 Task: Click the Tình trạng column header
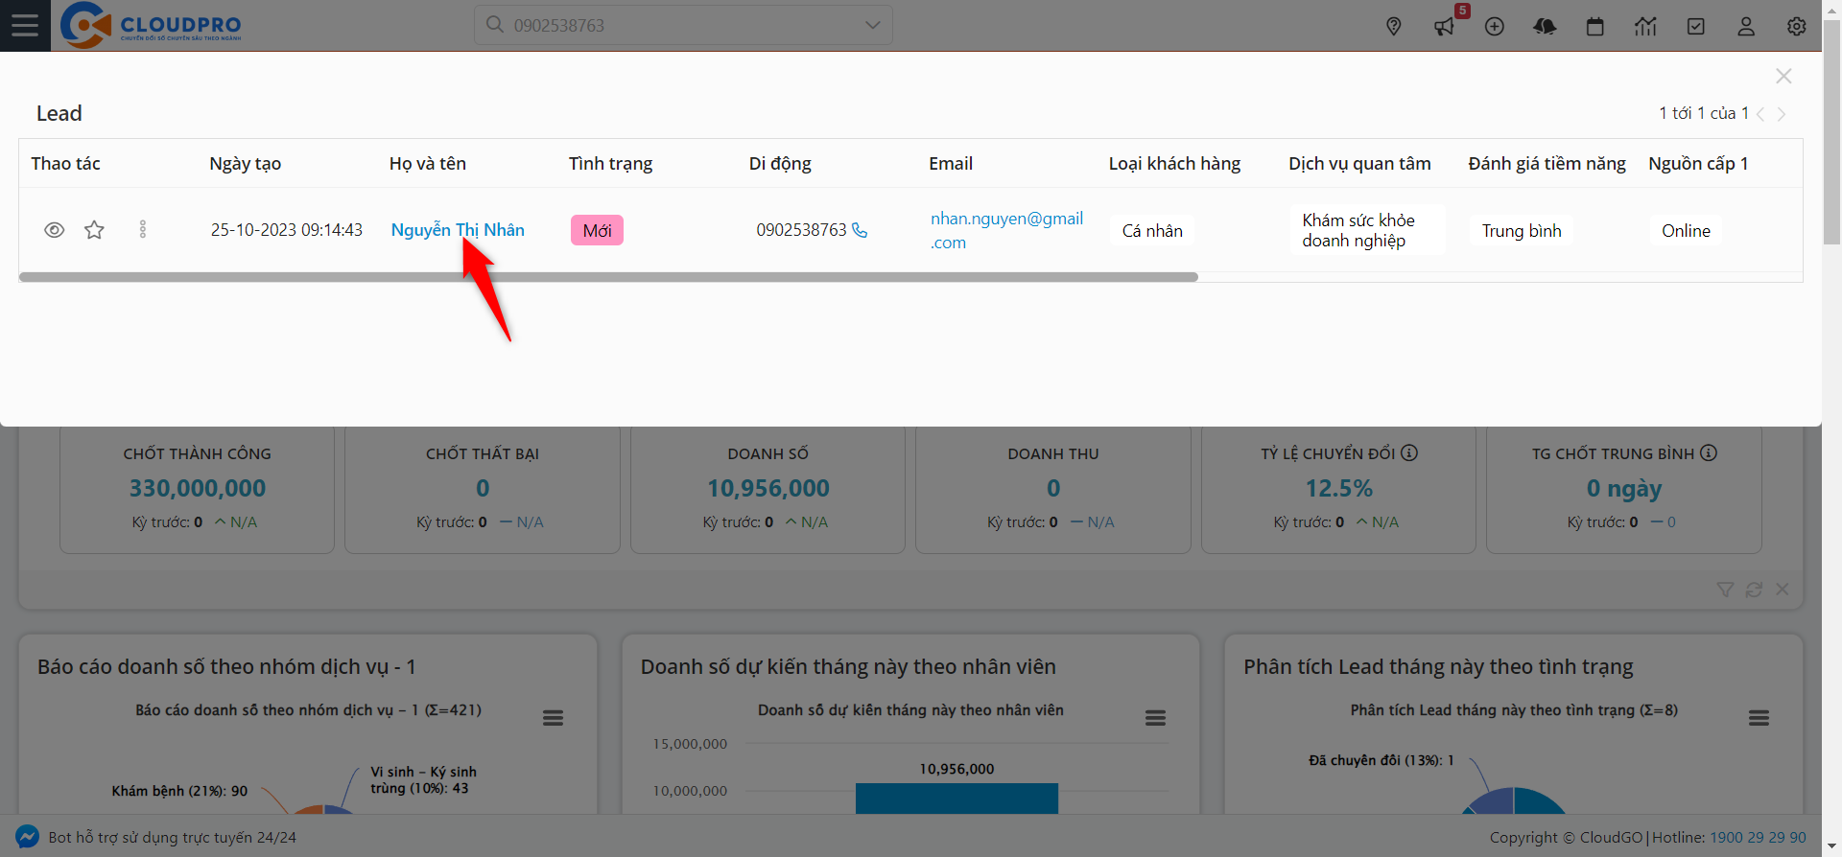610,164
